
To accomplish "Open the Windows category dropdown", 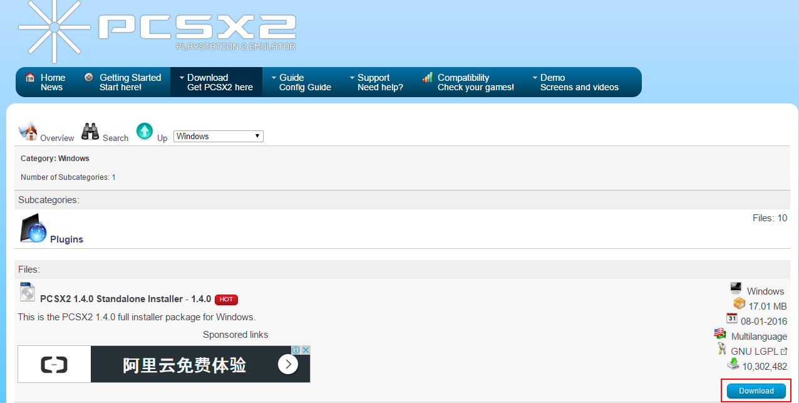I will point(218,136).
